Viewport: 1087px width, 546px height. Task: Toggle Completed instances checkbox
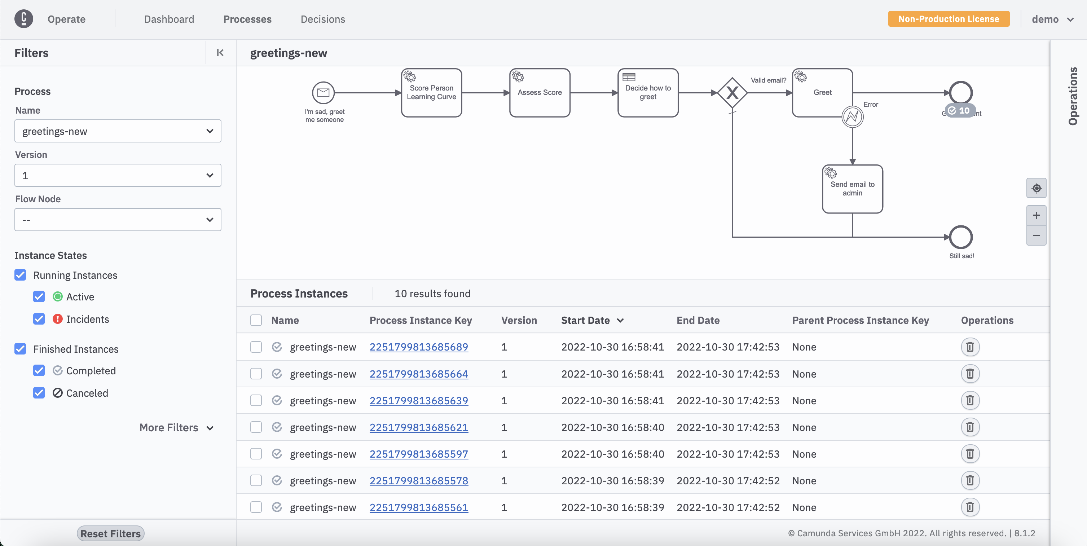[39, 370]
